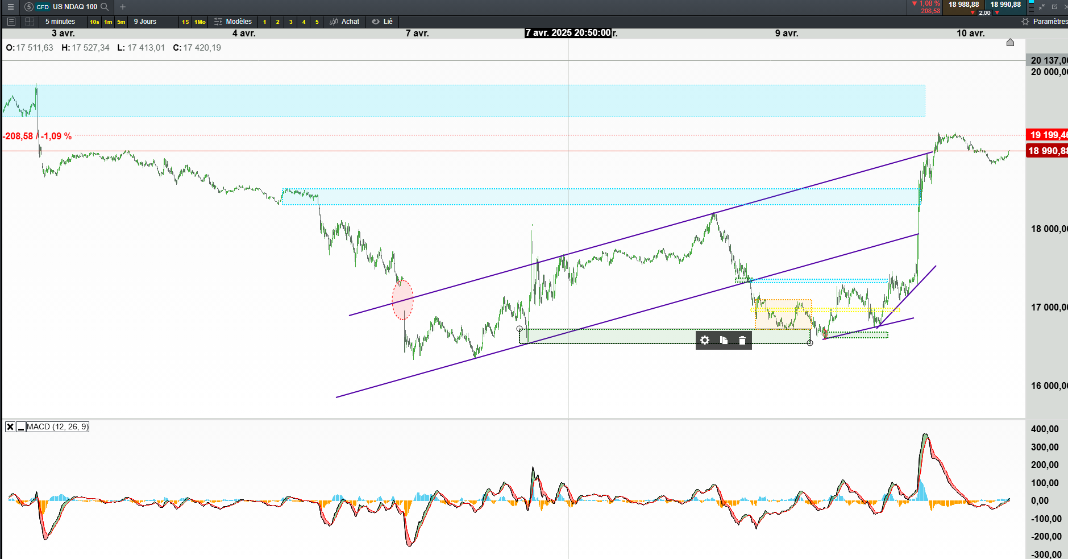The image size is (1068, 559).
Task: Open the Achat trading button
Action: [344, 22]
